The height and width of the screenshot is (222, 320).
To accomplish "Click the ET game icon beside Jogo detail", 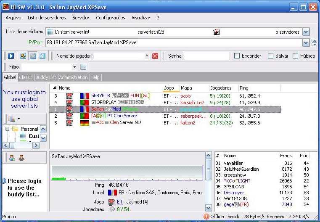I will 111,202.
